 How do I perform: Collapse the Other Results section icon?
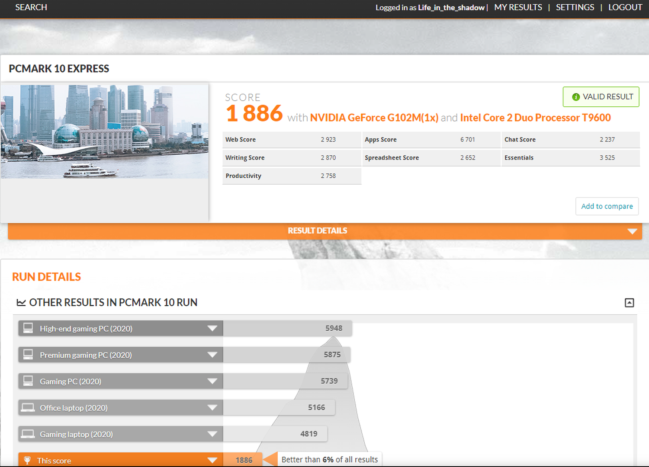(630, 303)
